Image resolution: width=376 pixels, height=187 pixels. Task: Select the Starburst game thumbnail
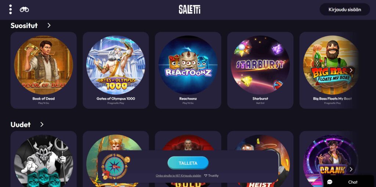click(260, 70)
